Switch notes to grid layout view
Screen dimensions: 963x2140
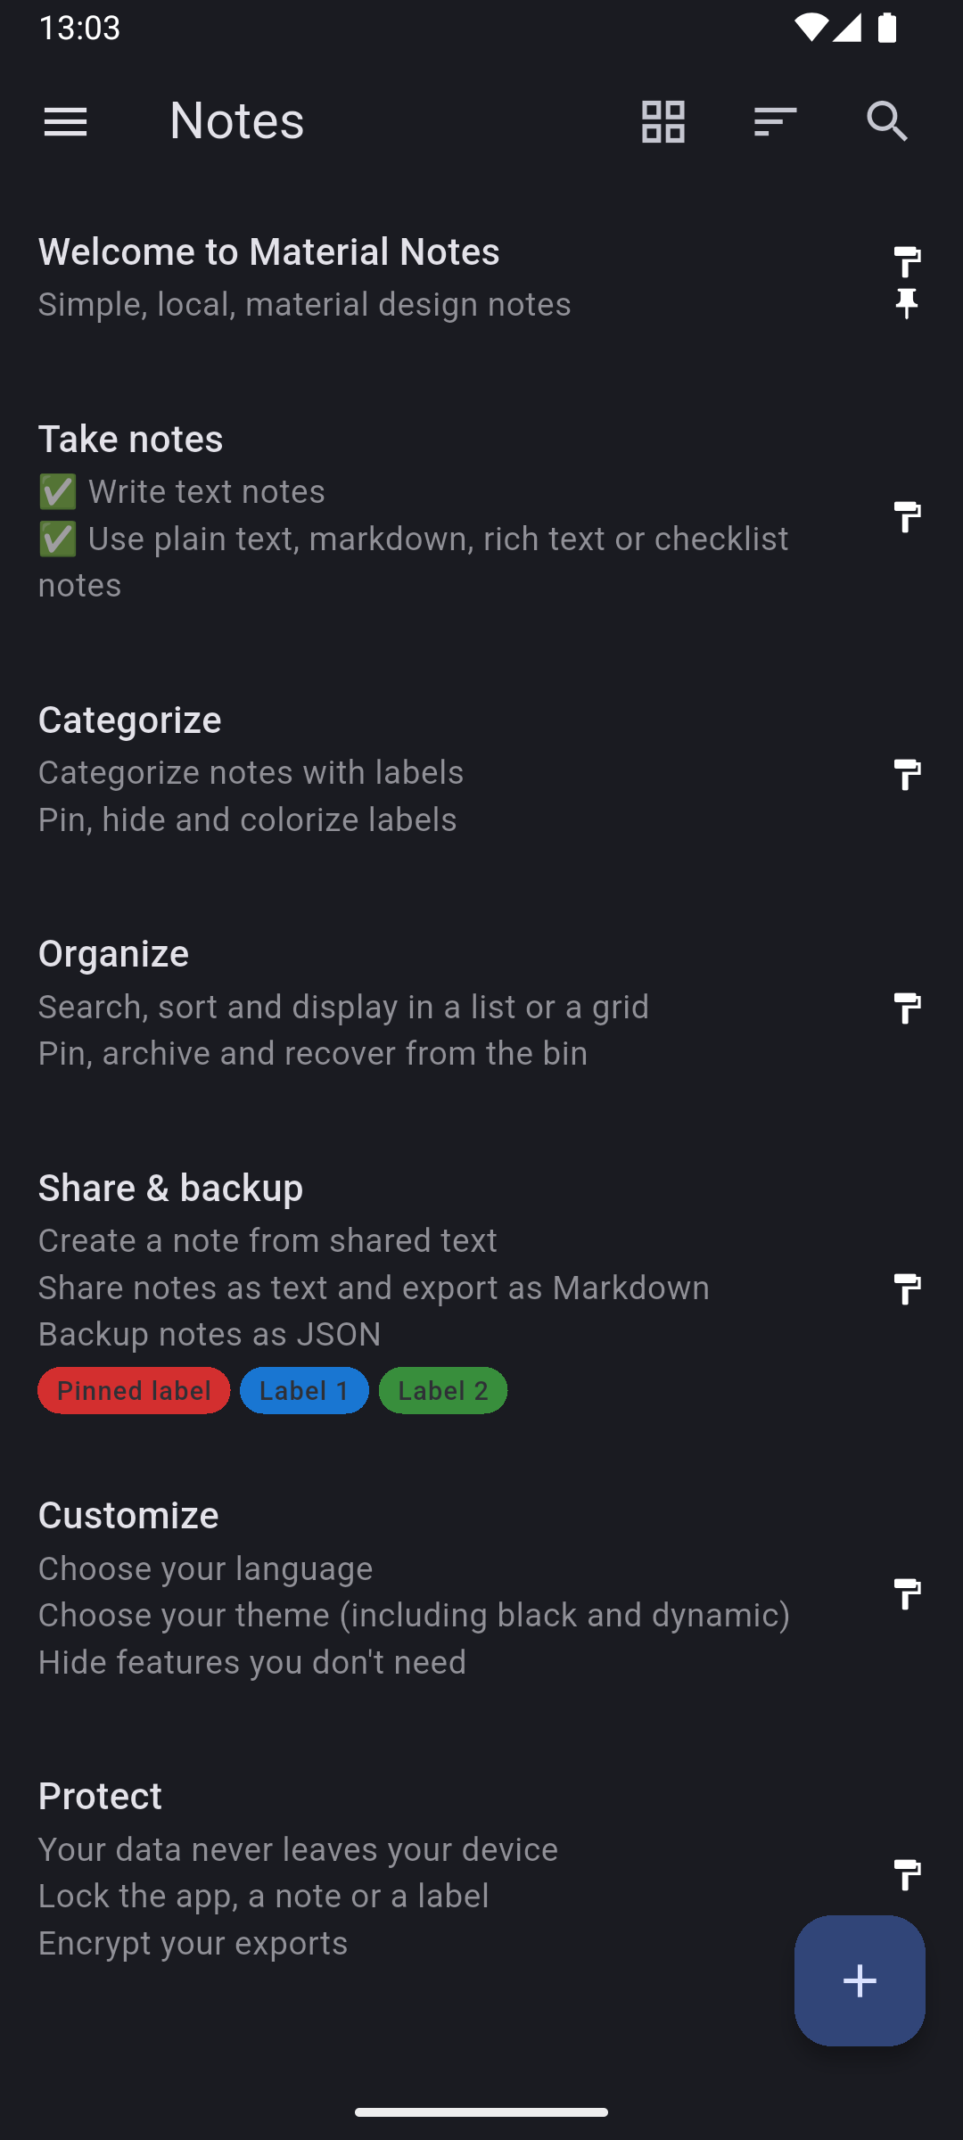(663, 121)
